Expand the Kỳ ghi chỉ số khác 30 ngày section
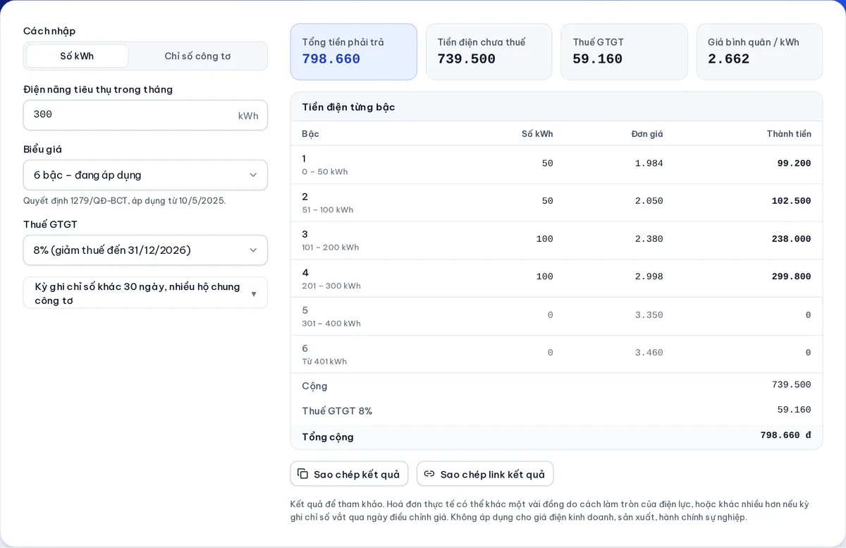The image size is (846, 548). coord(145,293)
